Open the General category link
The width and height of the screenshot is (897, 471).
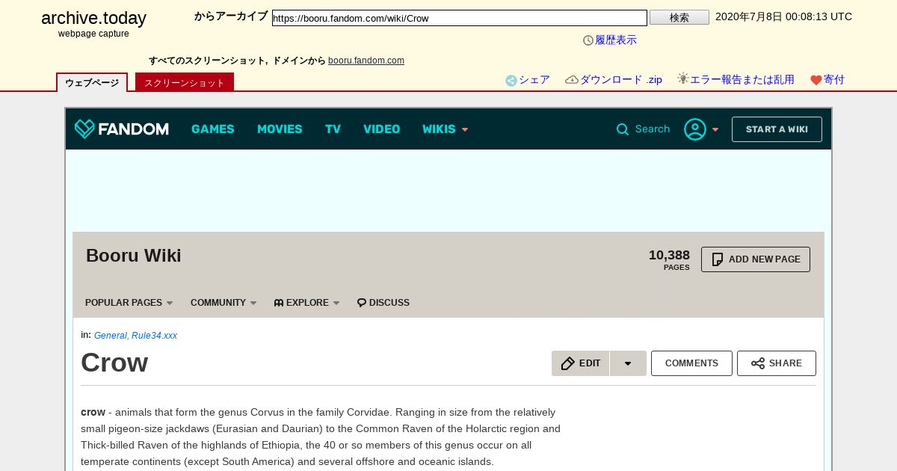pos(110,336)
